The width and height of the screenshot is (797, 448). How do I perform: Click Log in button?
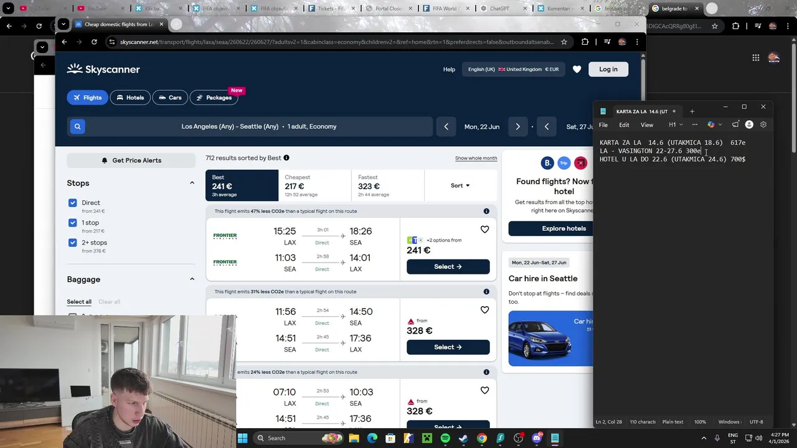[x=608, y=69]
